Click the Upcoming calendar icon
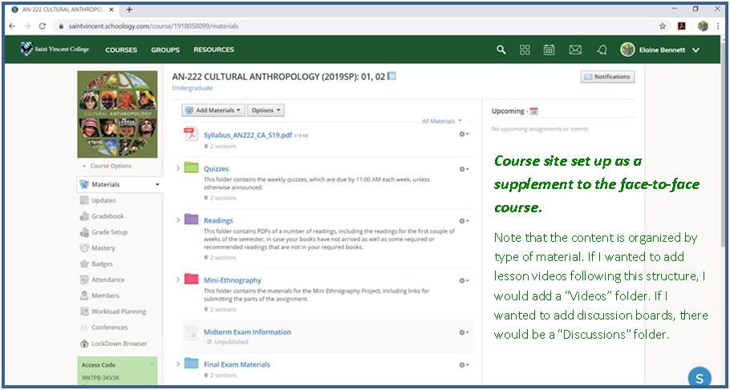The image size is (730, 390). tap(534, 111)
